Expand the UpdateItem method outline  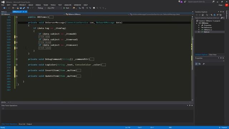click(x=17, y=76)
